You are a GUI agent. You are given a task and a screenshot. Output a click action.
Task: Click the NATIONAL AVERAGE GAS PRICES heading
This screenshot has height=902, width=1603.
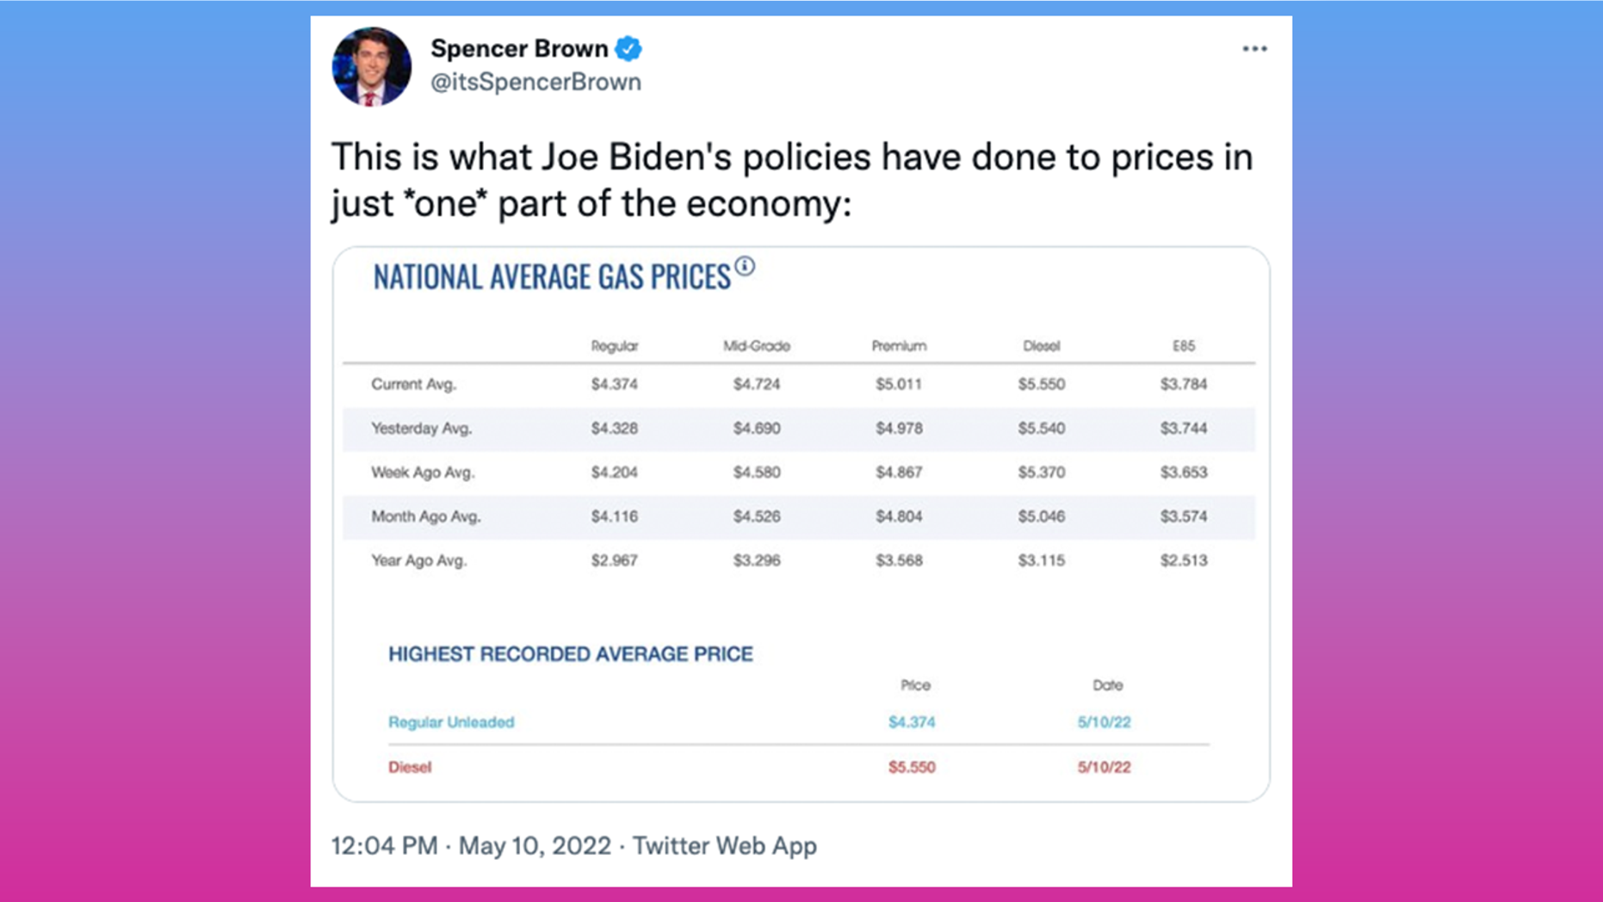tap(552, 277)
